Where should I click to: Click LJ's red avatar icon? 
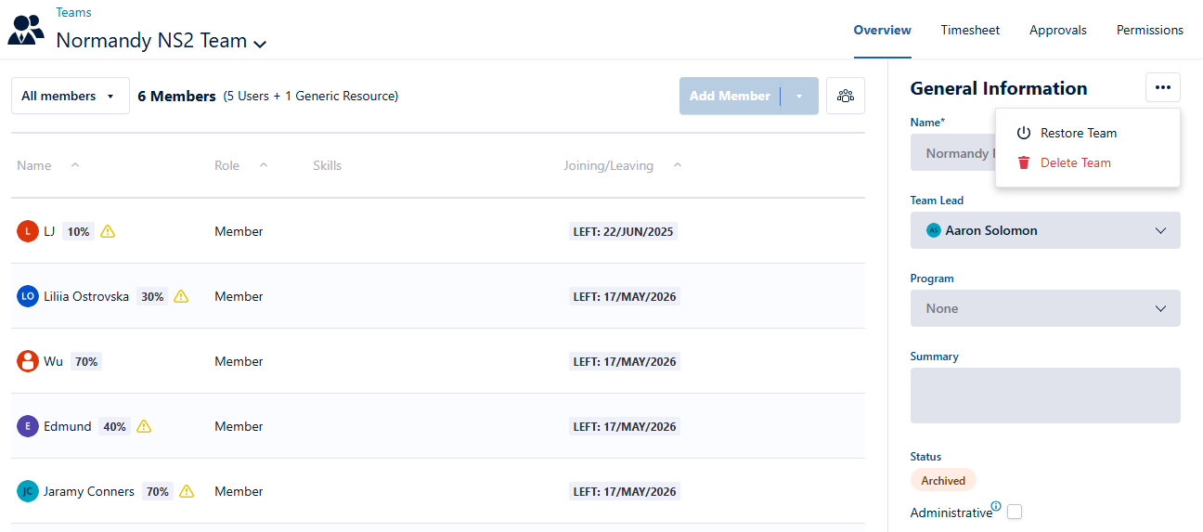pos(28,231)
